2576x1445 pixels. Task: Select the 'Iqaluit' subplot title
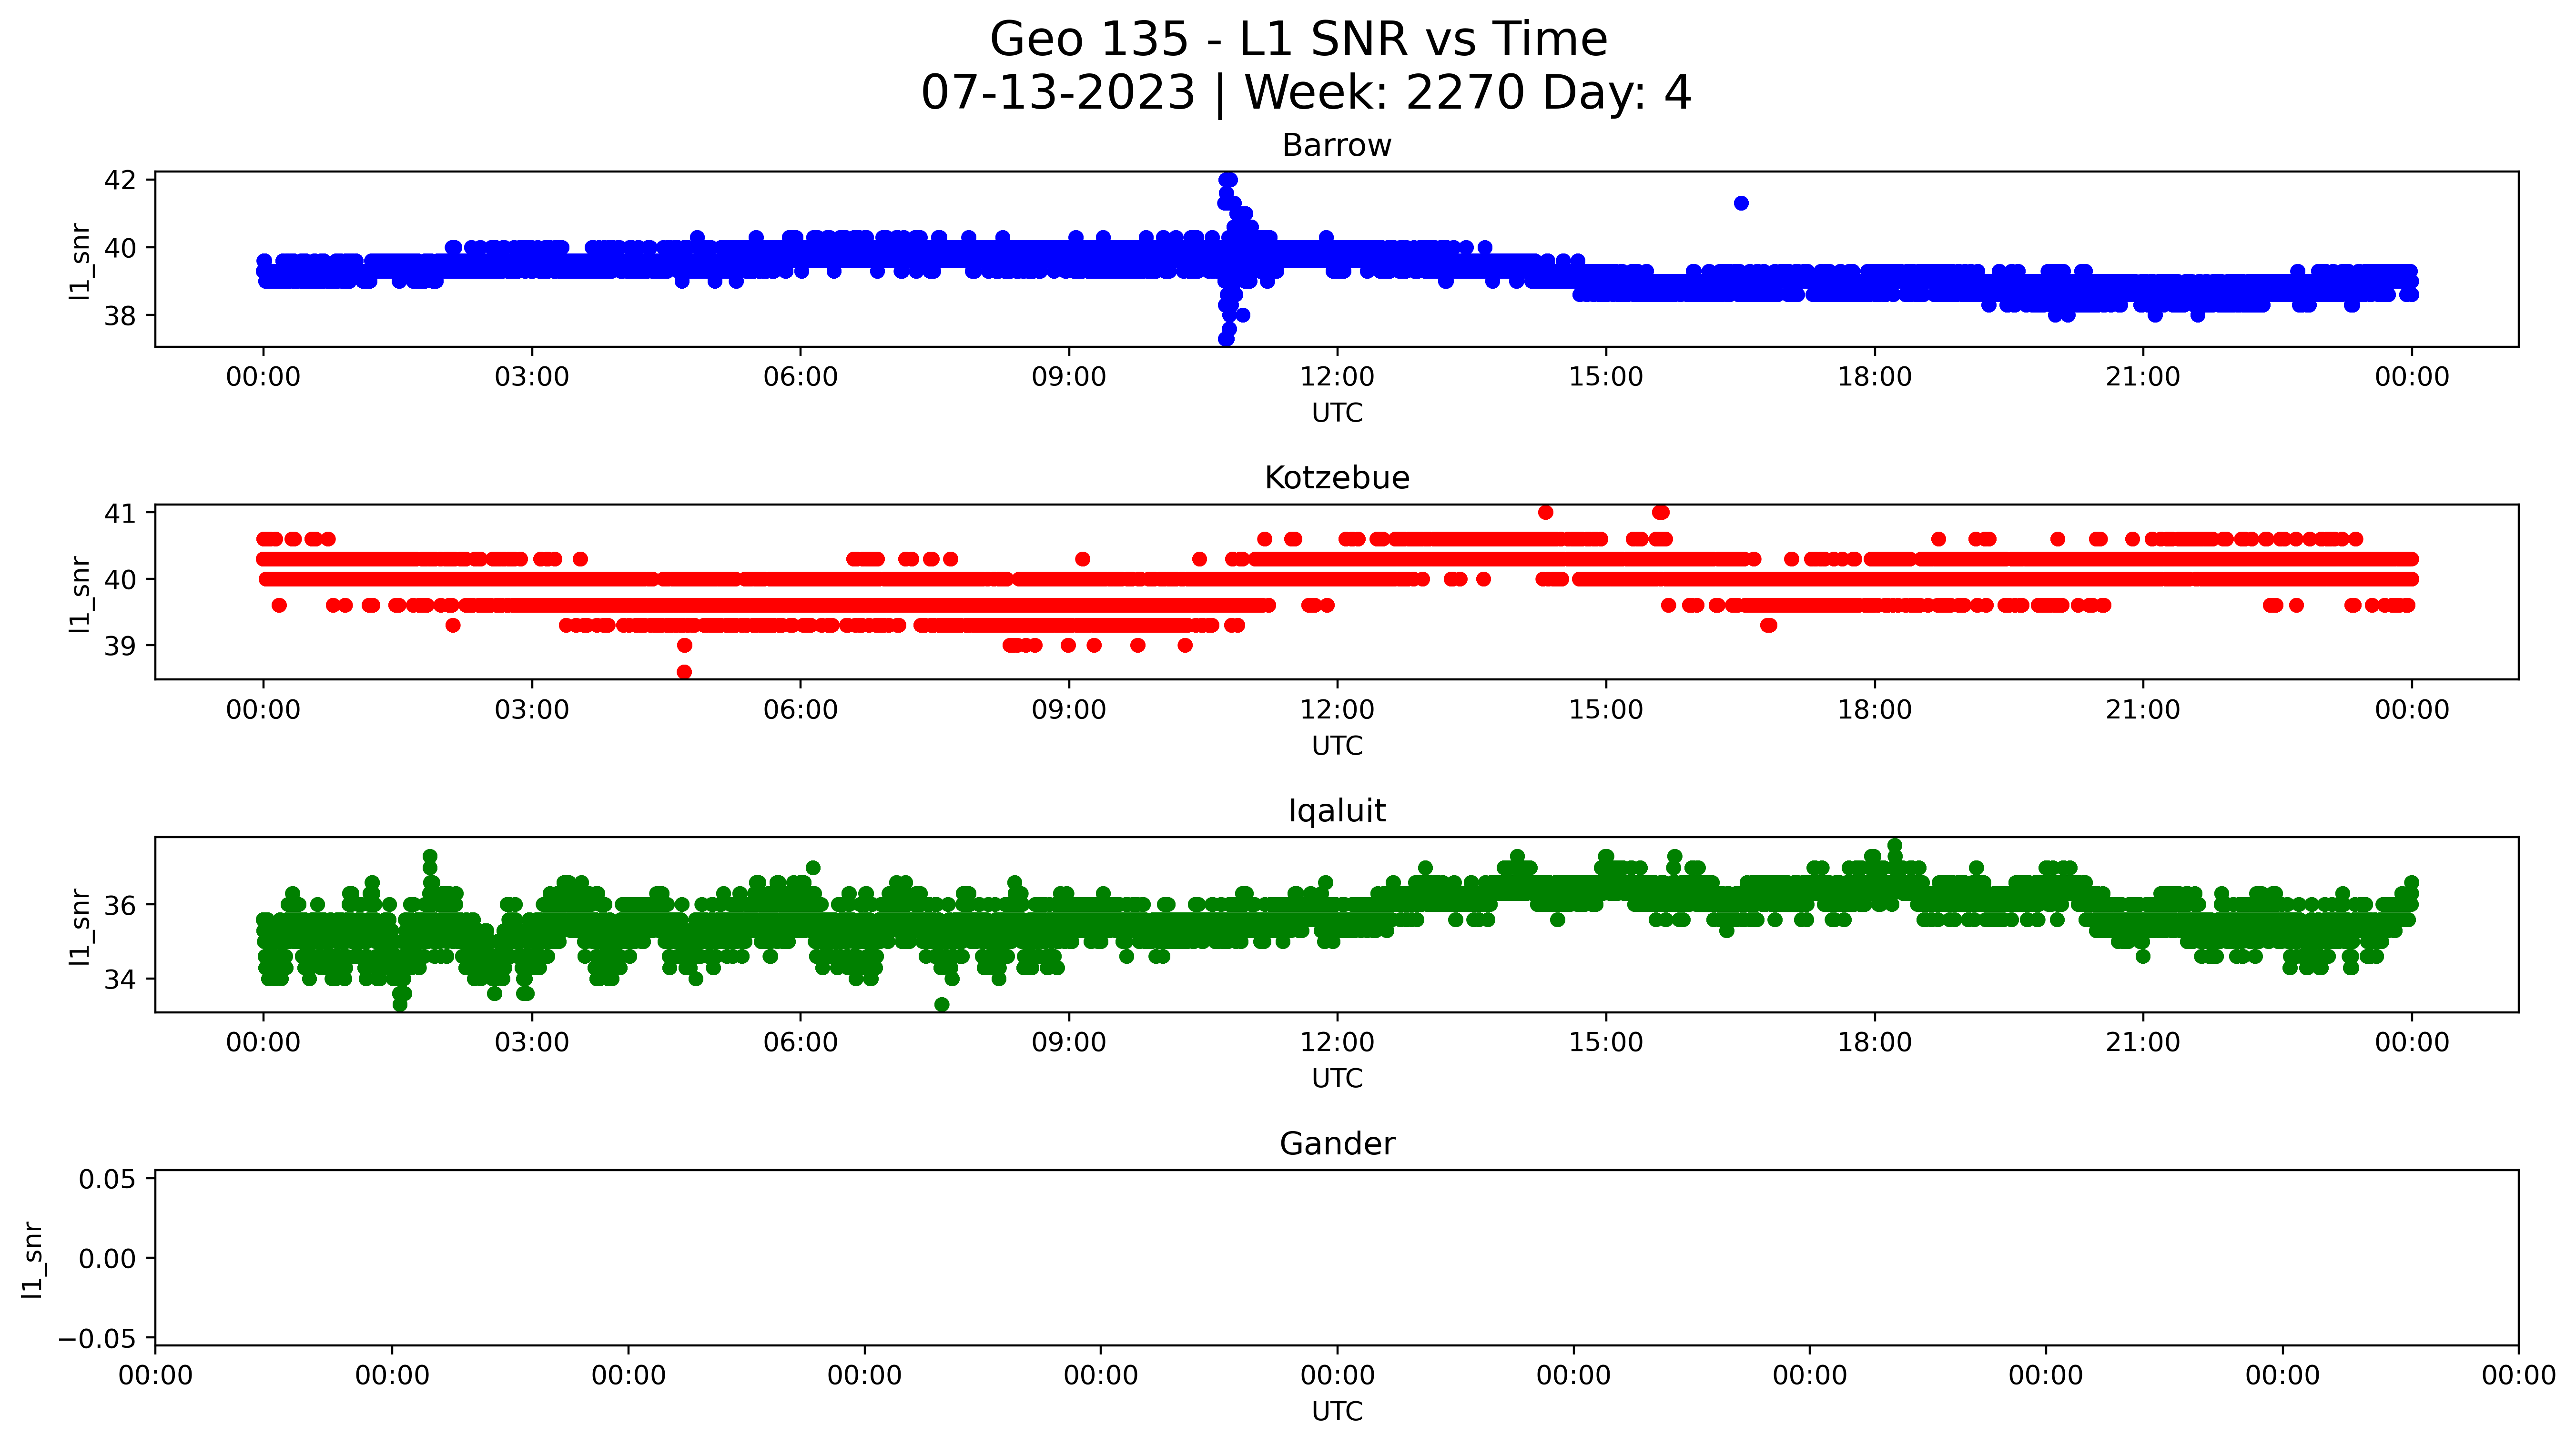point(1337,811)
